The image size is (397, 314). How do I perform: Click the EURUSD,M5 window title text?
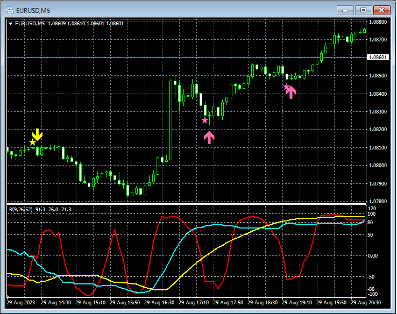click(x=33, y=11)
